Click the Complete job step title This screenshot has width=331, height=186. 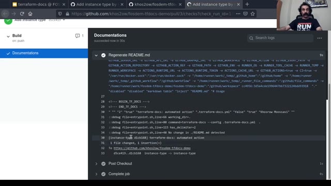click(x=119, y=174)
